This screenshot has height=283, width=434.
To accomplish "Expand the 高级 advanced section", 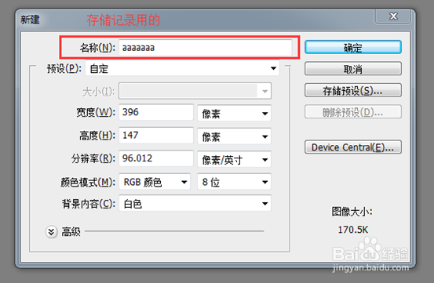I will point(52,231).
